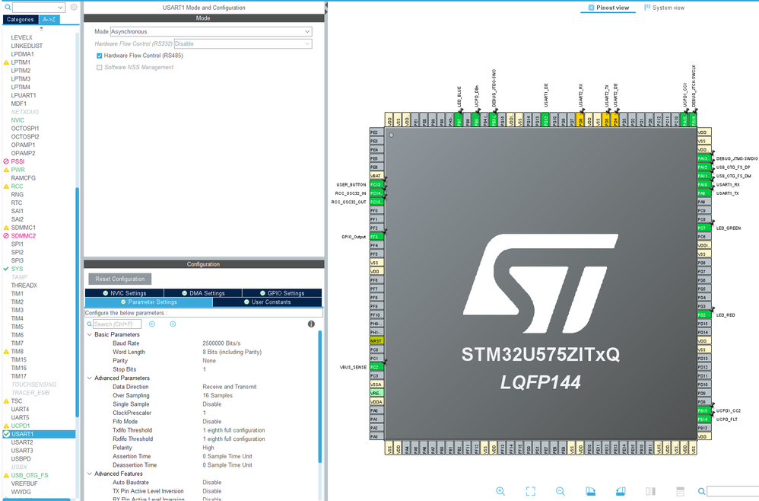Click the parameter search magnifier icon
The width and height of the screenshot is (759, 501).
[89, 324]
